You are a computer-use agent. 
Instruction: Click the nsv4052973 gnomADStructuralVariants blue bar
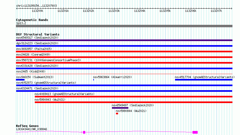[x=124, y=85]
